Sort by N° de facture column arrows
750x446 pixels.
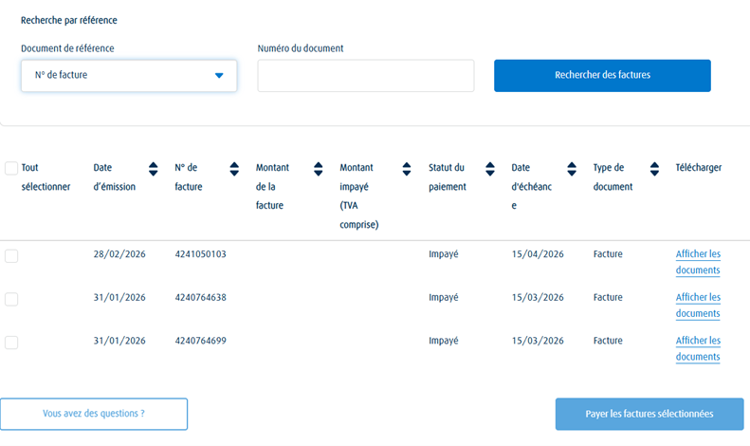(x=234, y=169)
